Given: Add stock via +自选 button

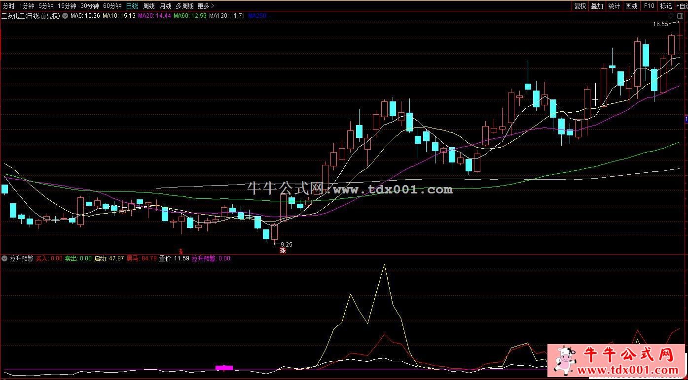Looking at the screenshot, I should 682,6.
